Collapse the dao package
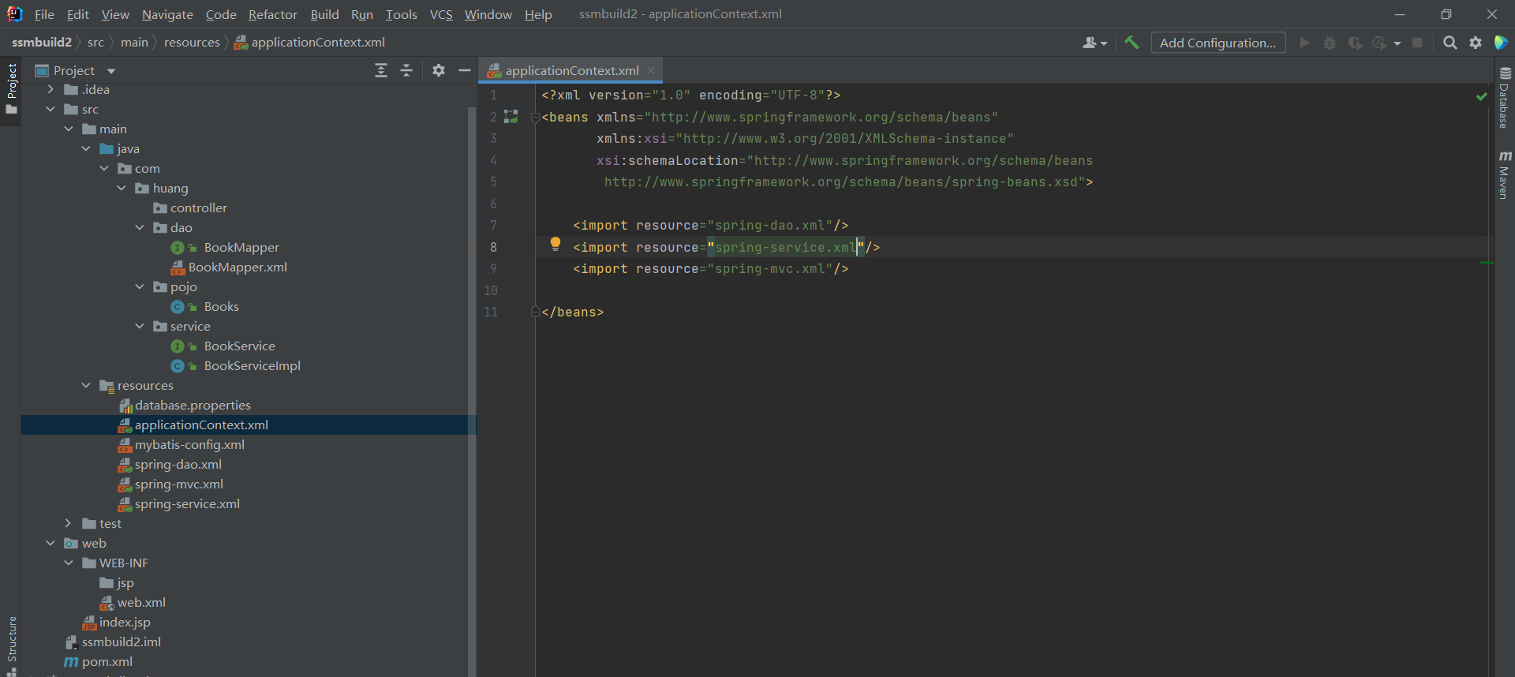The height and width of the screenshot is (677, 1515). coord(140,228)
